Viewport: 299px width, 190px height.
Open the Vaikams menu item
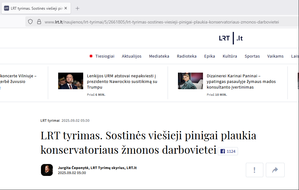click(275, 56)
